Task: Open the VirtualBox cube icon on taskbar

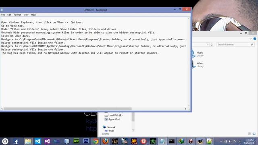Action: coord(67,141)
